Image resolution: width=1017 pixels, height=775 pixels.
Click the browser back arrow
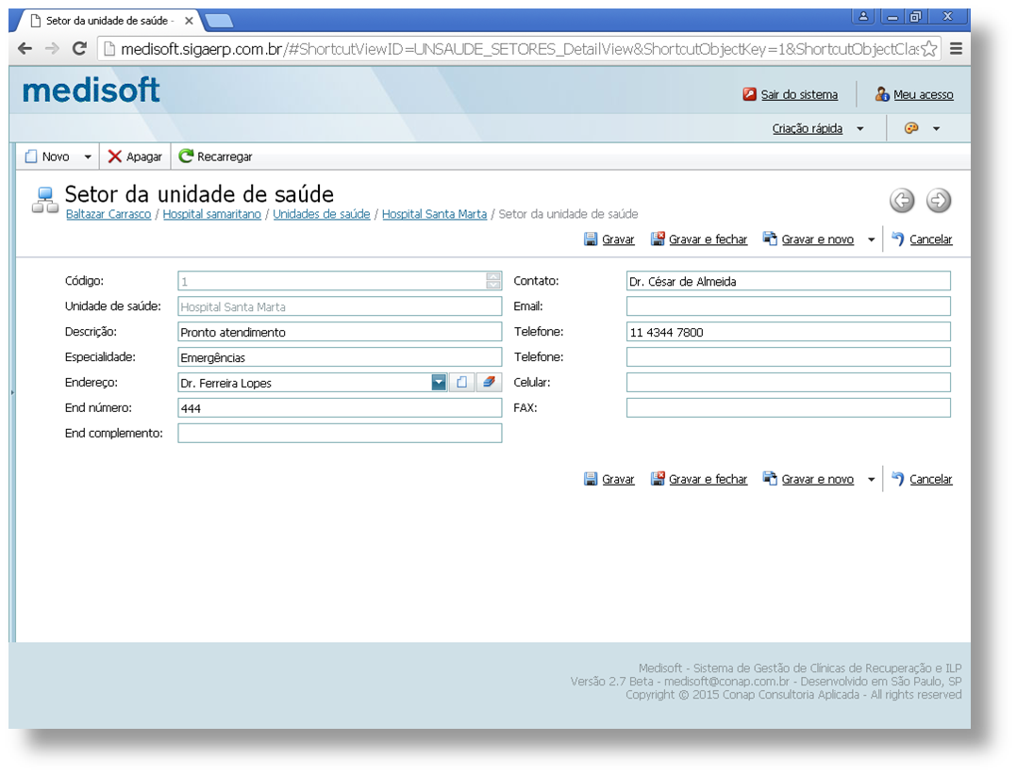coord(25,49)
